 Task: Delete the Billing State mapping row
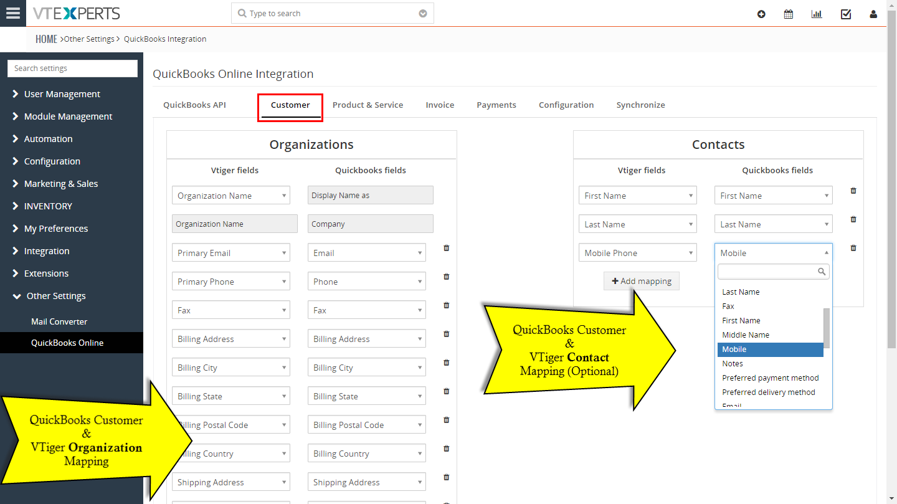447,391
